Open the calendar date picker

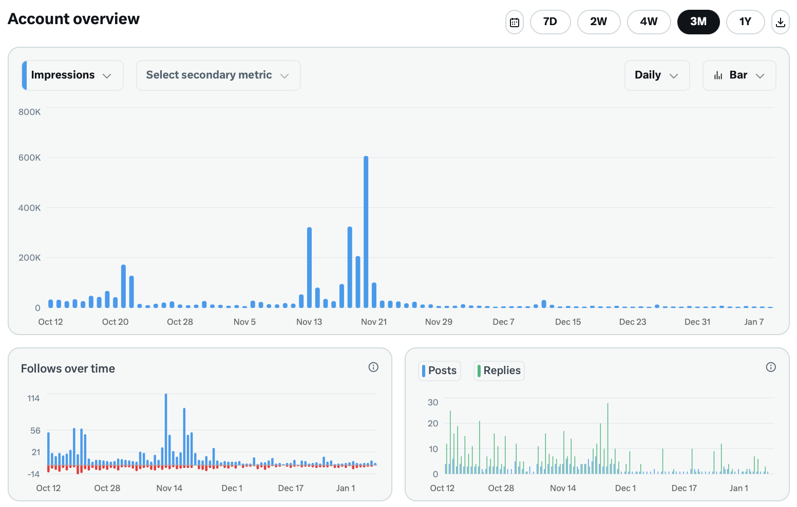(515, 22)
